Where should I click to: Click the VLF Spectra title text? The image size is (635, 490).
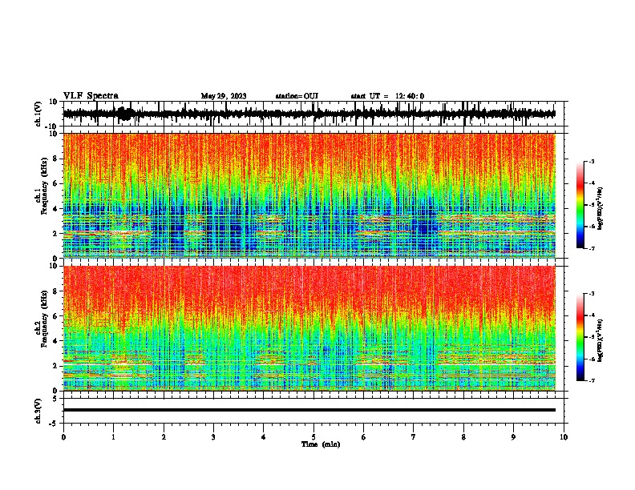(x=91, y=95)
